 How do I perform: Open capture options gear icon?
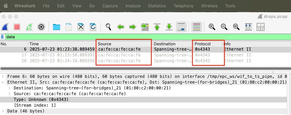coord(41,27)
